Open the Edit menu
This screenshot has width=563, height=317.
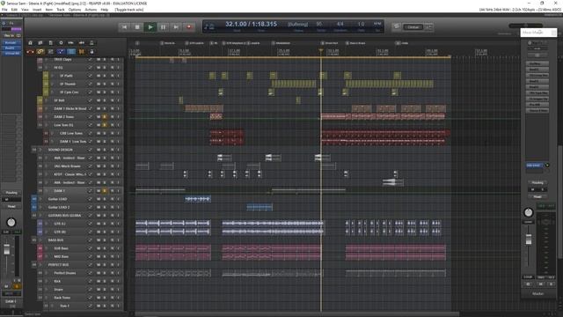pyautogui.click(x=14, y=10)
